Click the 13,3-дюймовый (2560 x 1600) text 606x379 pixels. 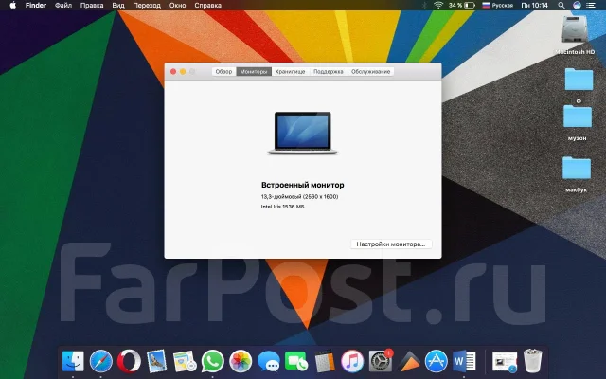click(x=299, y=196)
